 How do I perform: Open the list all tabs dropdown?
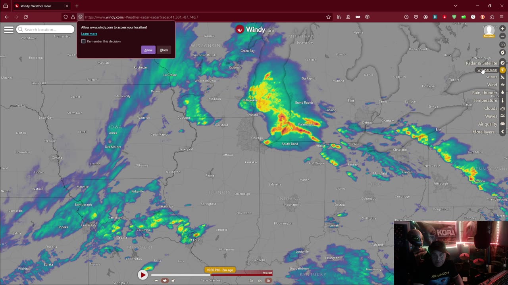click(456, 6)
